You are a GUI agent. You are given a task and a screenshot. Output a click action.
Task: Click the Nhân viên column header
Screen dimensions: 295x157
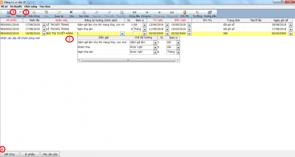click(x=62, y=20)
